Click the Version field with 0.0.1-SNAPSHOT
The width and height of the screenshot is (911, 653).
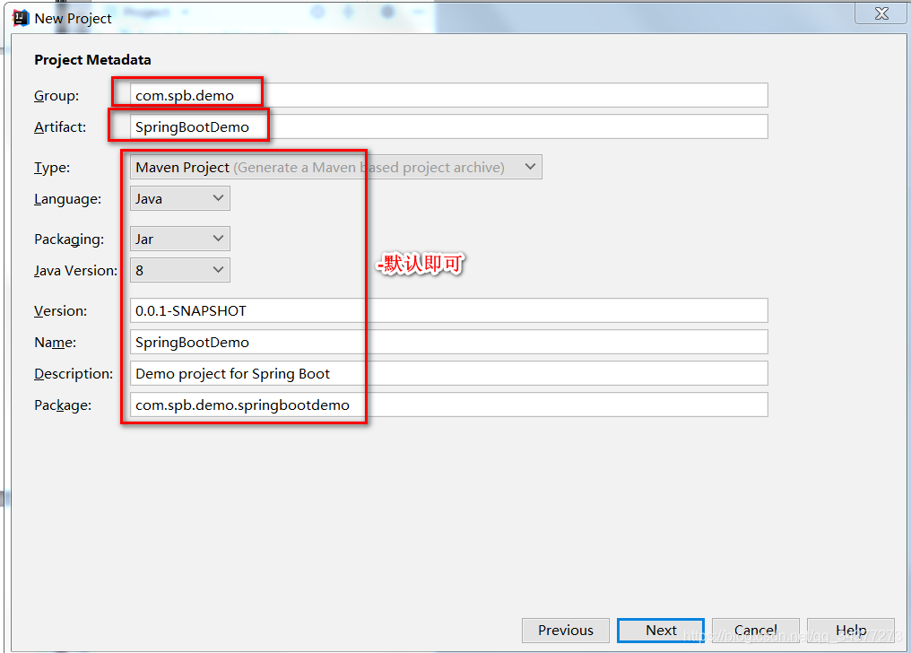[x=448, y=311]
